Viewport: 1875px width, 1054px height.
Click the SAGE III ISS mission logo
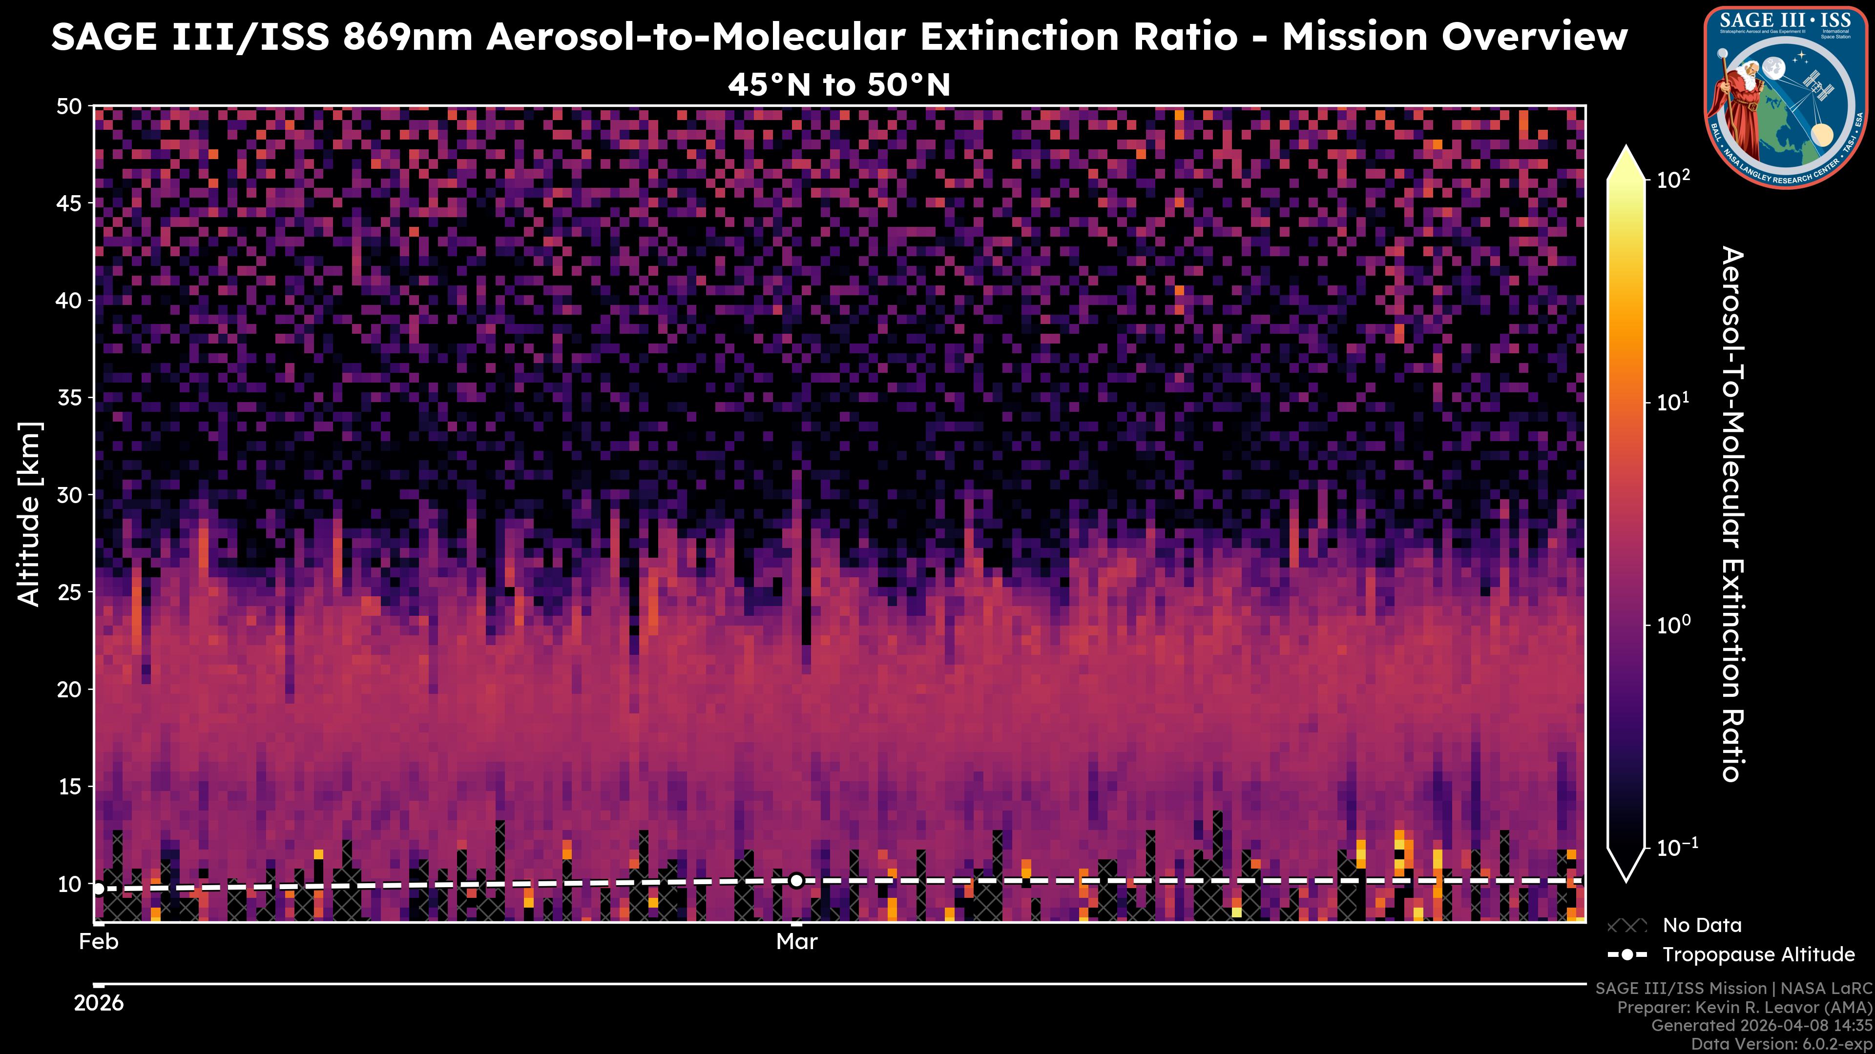point(1786,98)
